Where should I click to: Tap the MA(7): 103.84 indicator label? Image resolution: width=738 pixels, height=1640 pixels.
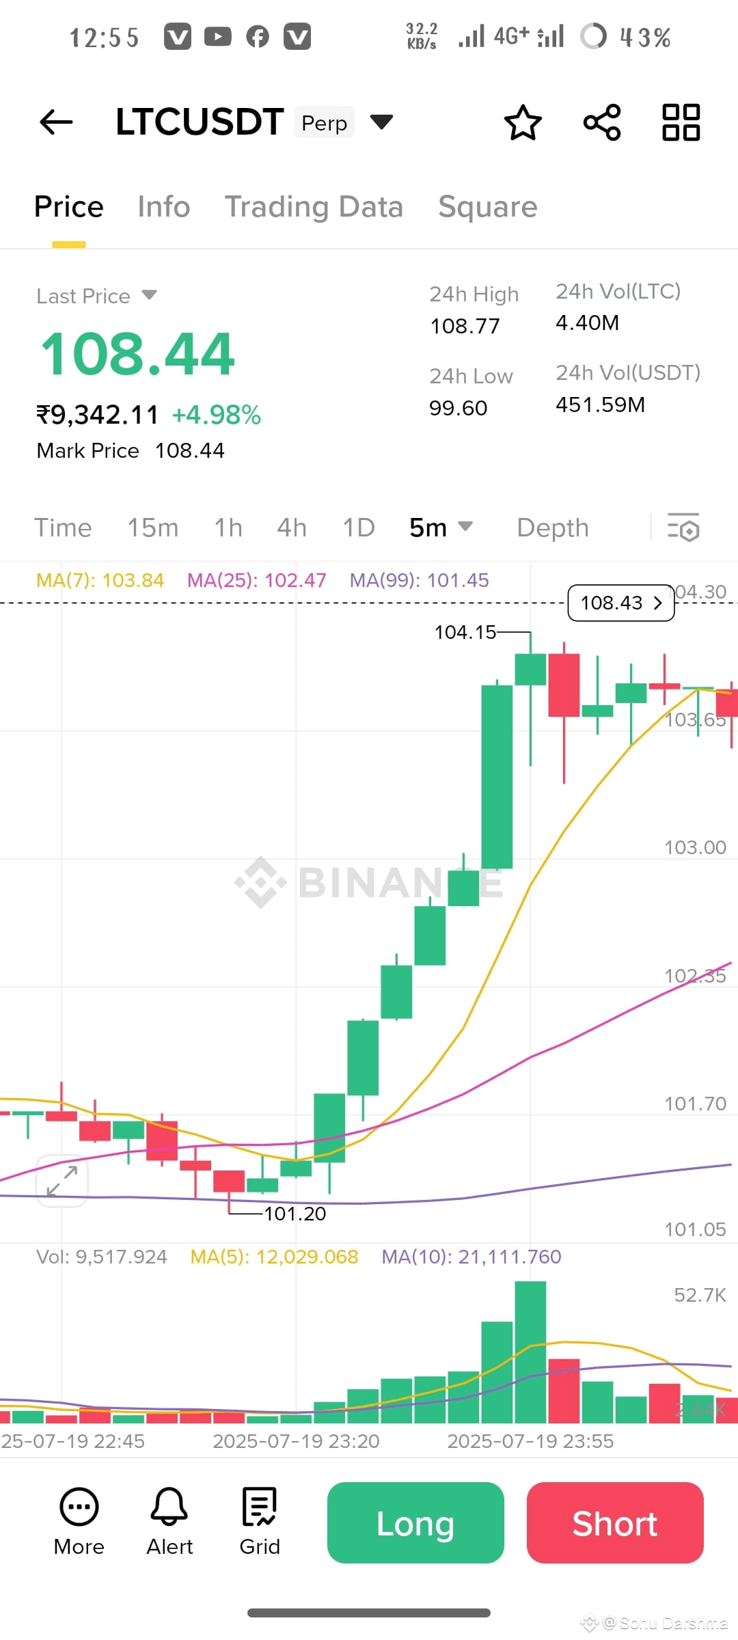(100, 580)
